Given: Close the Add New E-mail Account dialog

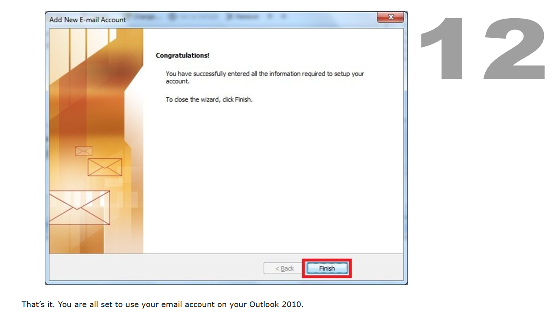Looking at the screenshot, I should click(391, 17).
